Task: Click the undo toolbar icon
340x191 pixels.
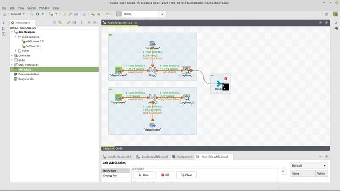Action: [107, 14]
